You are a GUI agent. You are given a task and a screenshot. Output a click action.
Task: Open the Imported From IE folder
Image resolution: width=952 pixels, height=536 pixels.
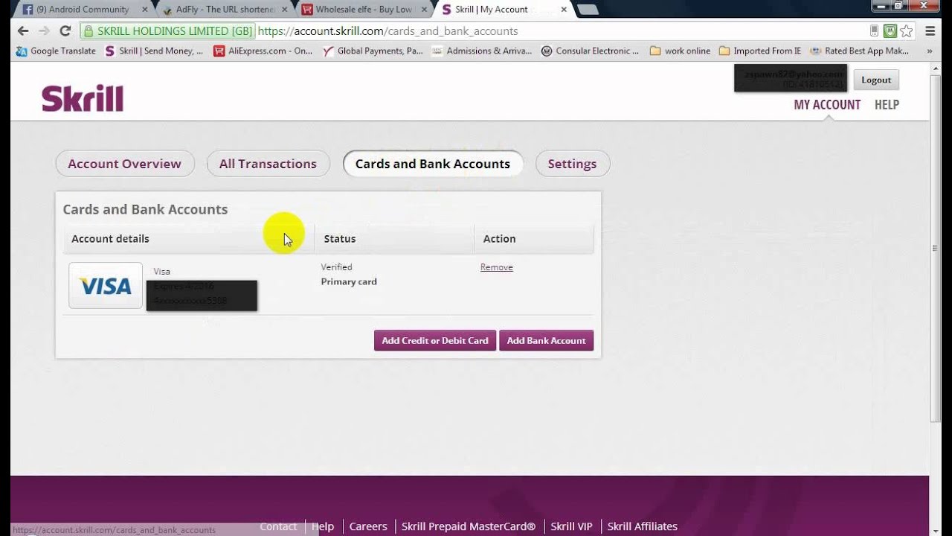(760, 51)
